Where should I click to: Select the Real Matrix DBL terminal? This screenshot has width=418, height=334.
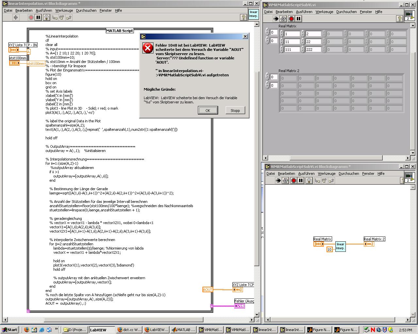pos(318,244)
